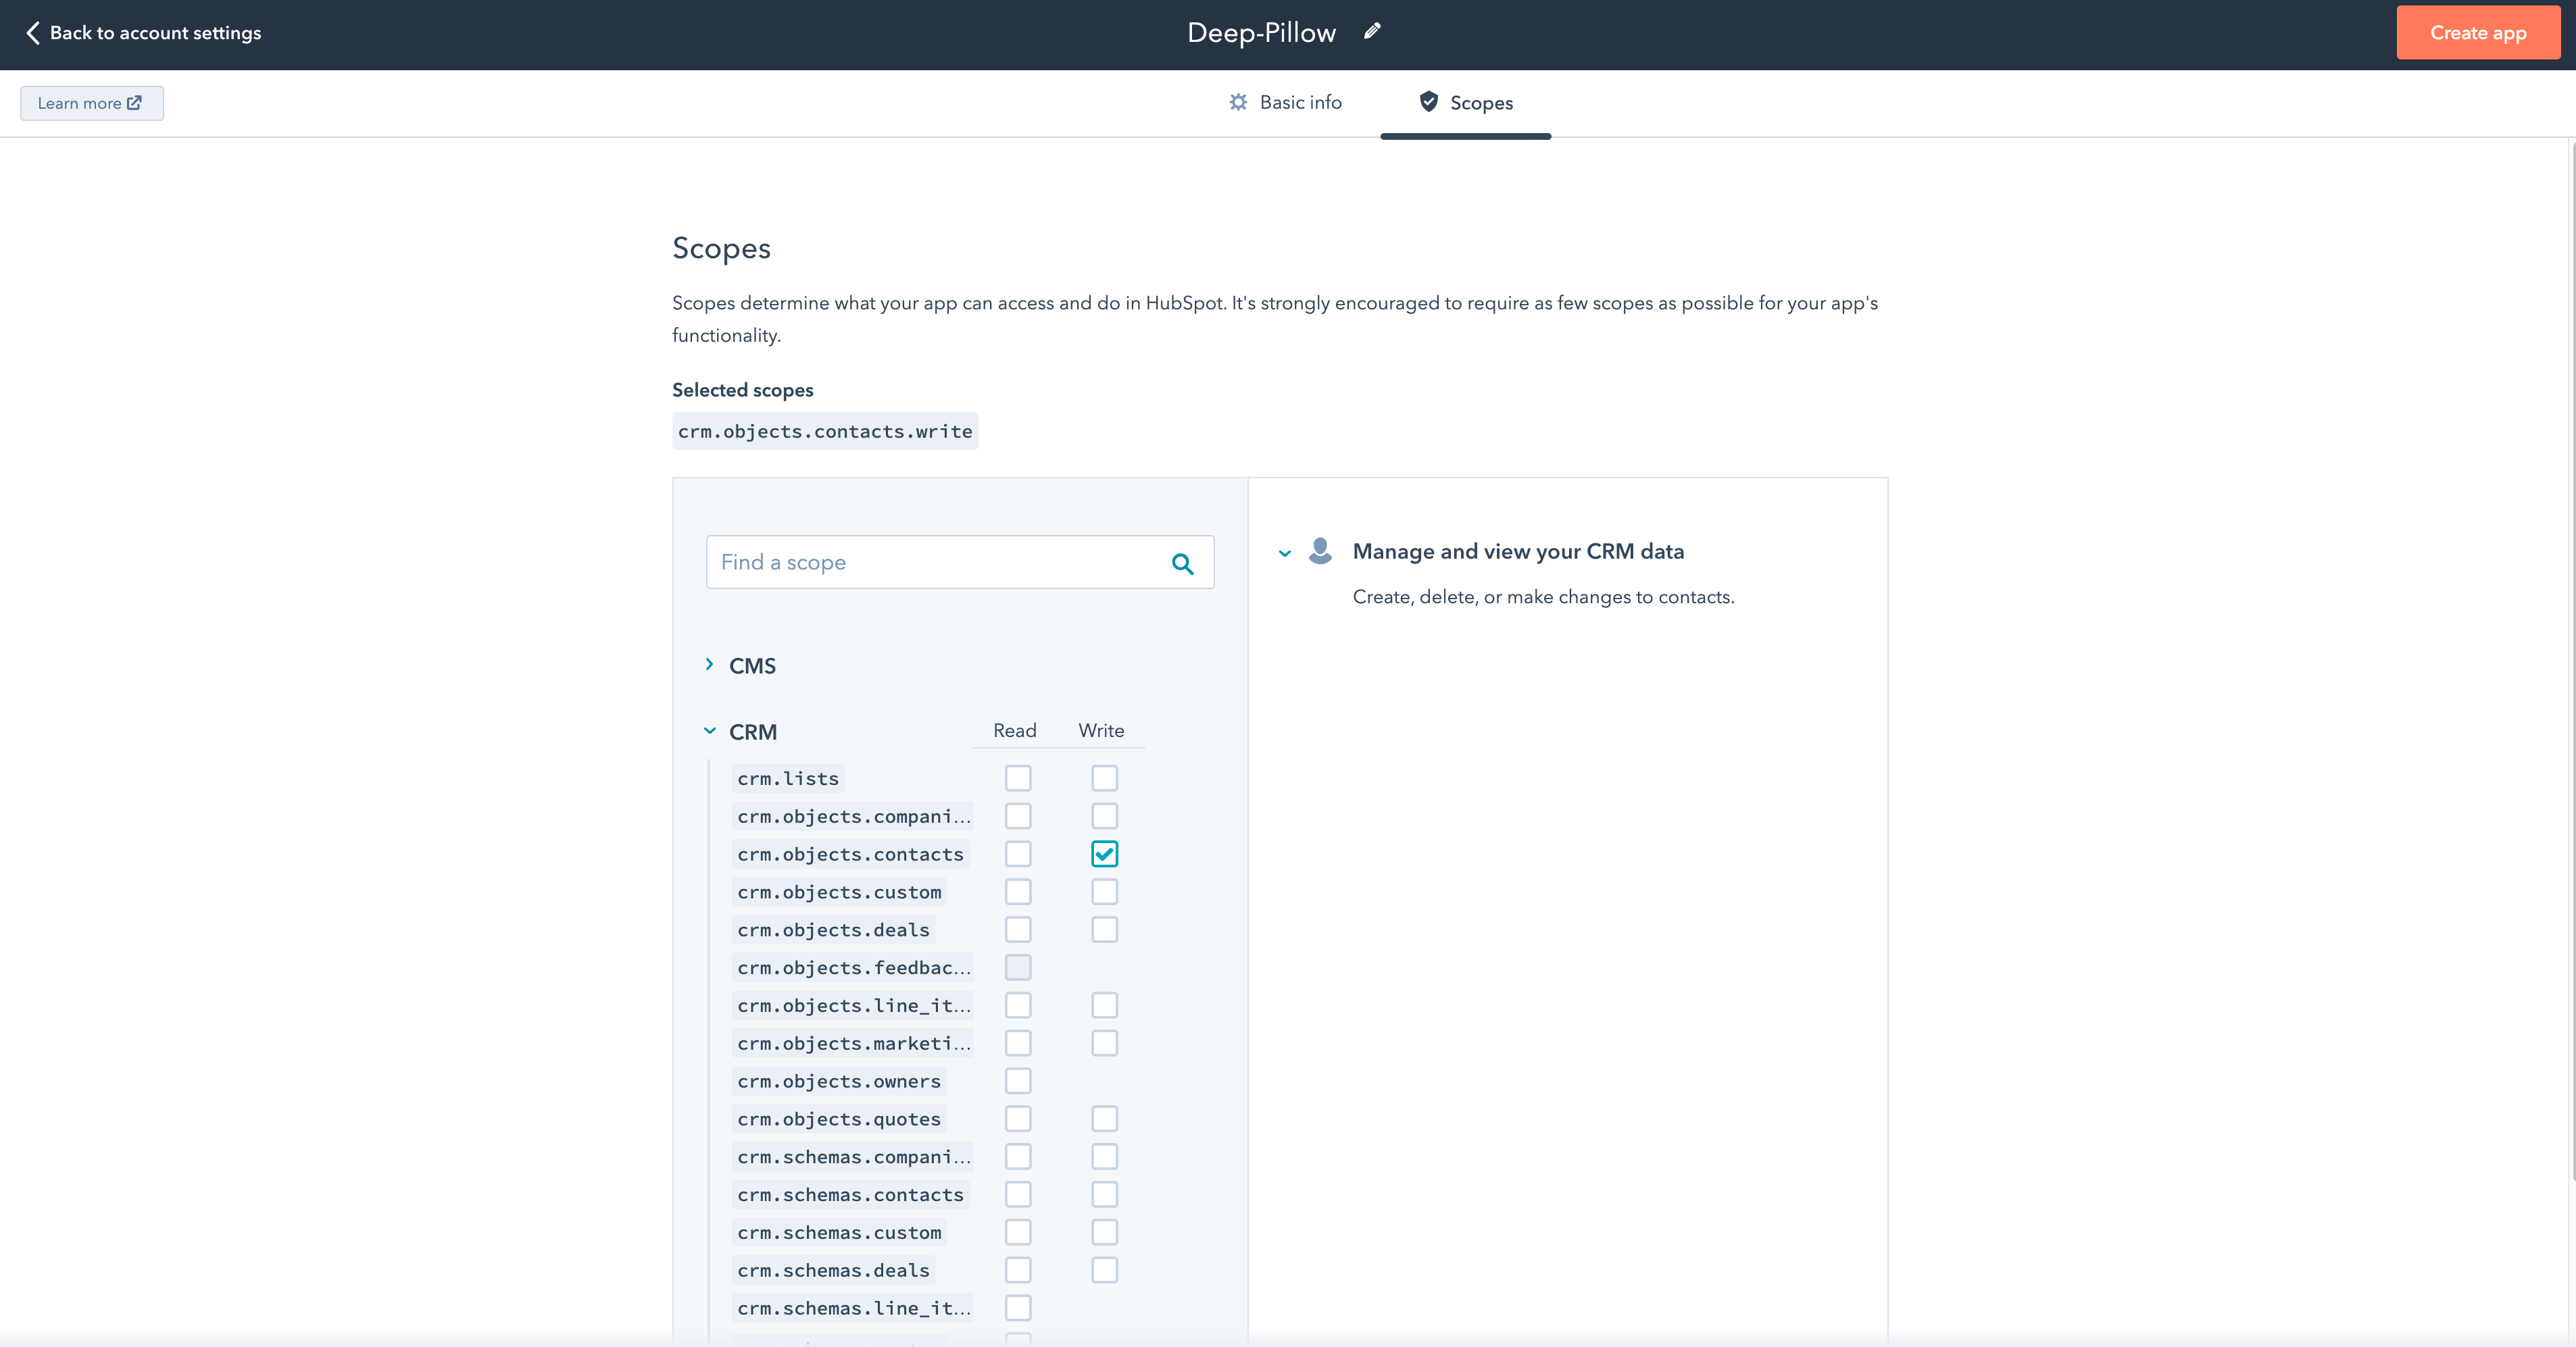Tick read checkbox for crm.objects.owners
This screenshot has width=2576, height=1347.
[1018, 1081]
